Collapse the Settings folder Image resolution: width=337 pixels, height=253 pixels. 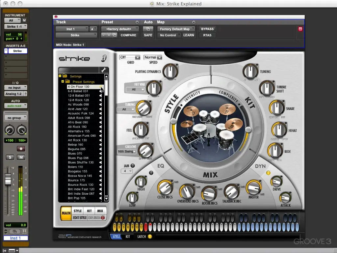[60, 76]
